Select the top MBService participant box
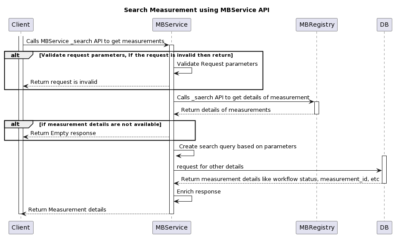Screen dimensions: 394x236 tap(171, 25)
